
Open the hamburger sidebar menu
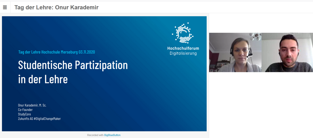[x=5, y=7]
